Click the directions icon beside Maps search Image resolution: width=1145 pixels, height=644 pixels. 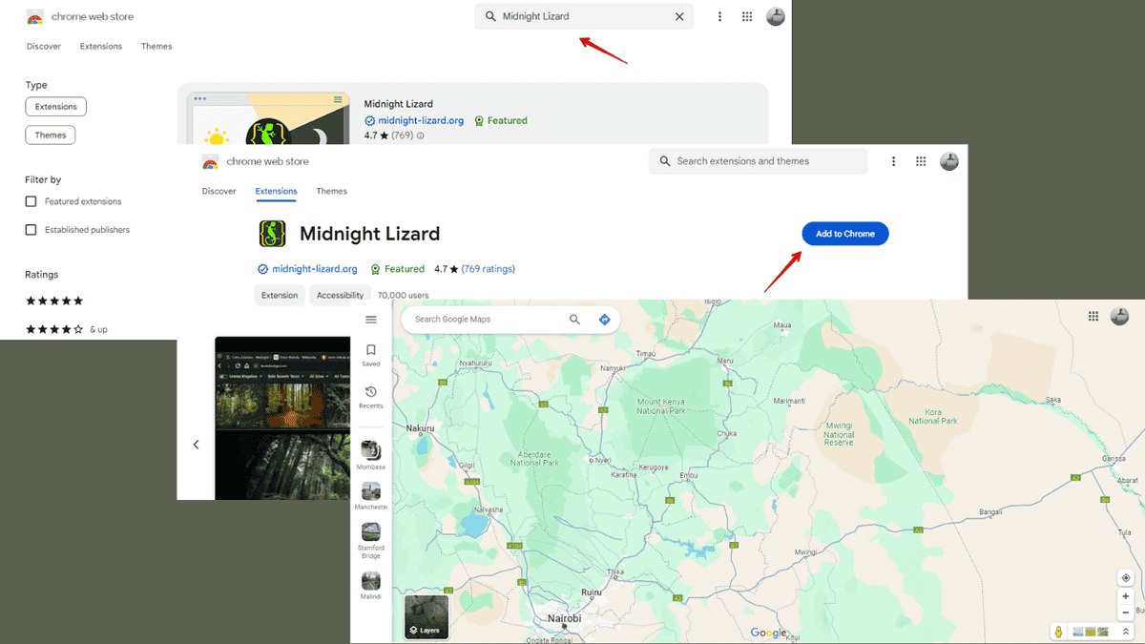coord(604,320)
